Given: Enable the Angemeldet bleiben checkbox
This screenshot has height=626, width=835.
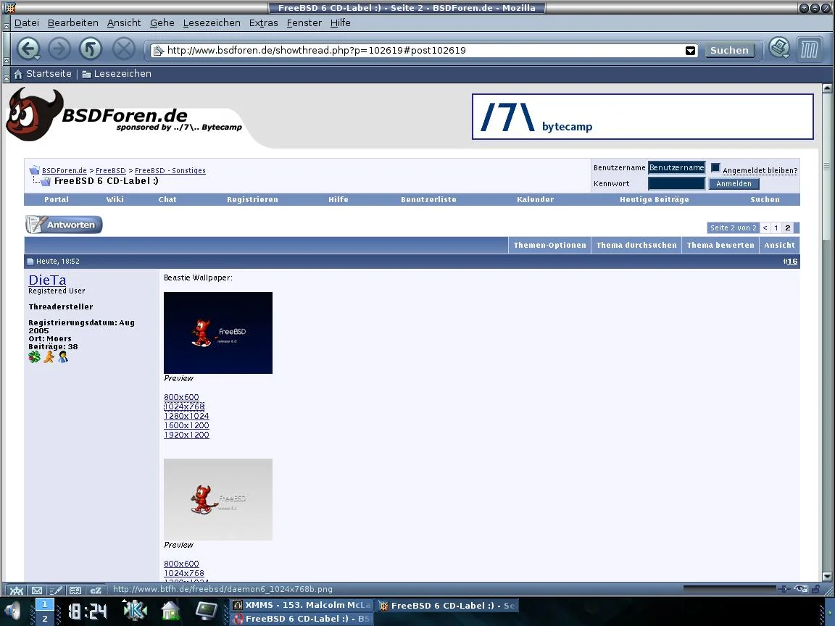Looking at the screenshot, I should (x=715, y=168).
